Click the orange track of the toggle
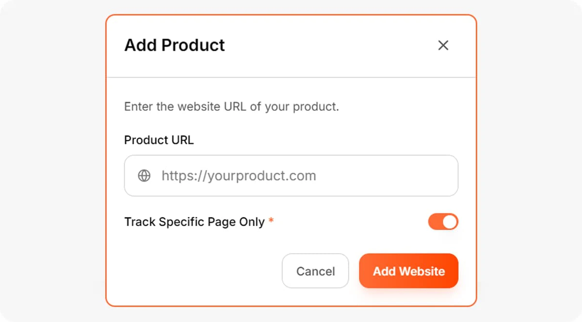Screen dimensions: 582x322 click(435, 222)
